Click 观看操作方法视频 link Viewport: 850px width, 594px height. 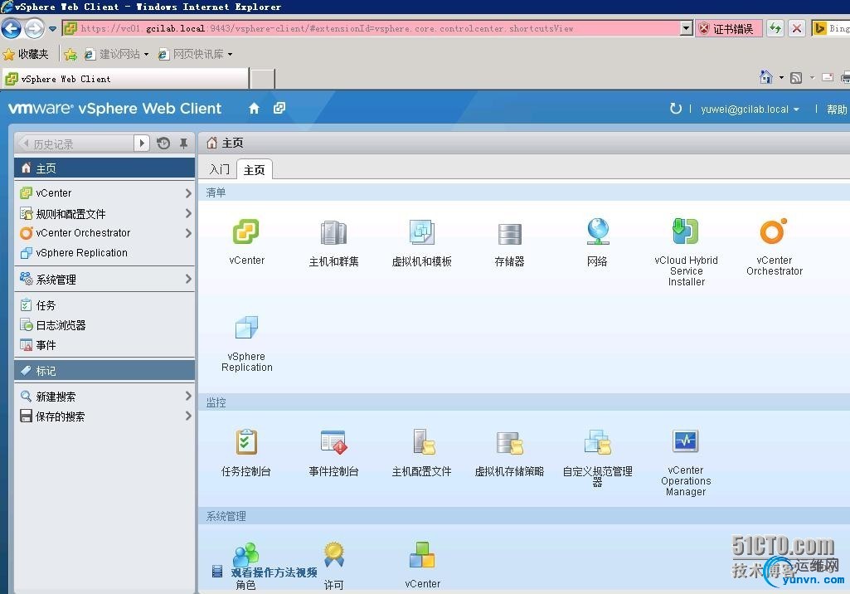(274, 572)
